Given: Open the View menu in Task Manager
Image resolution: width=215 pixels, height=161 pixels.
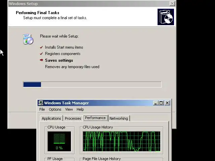Looking at the screenshot, I should [x=69, y=109].
